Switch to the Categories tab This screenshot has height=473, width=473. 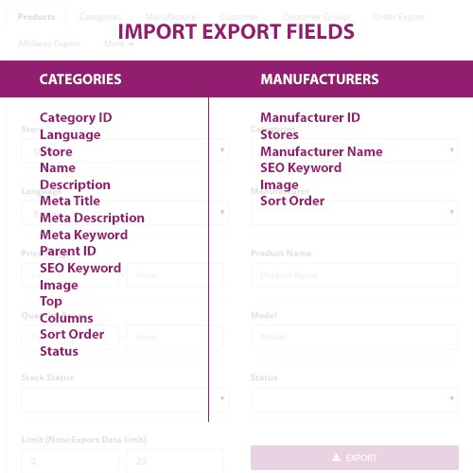pyautogui.click(x=100, y=17)
